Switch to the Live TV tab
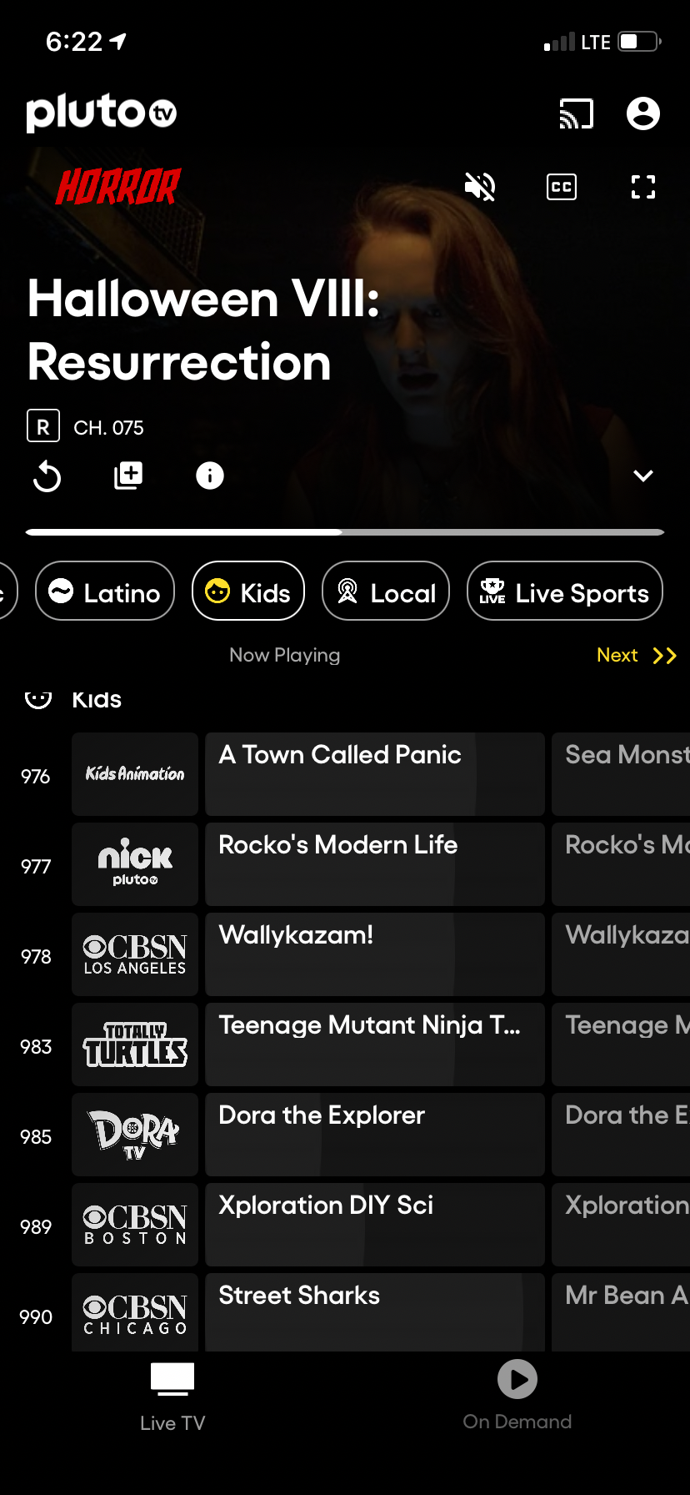This screenshot has height=1495, width=690. (172, 1393)
